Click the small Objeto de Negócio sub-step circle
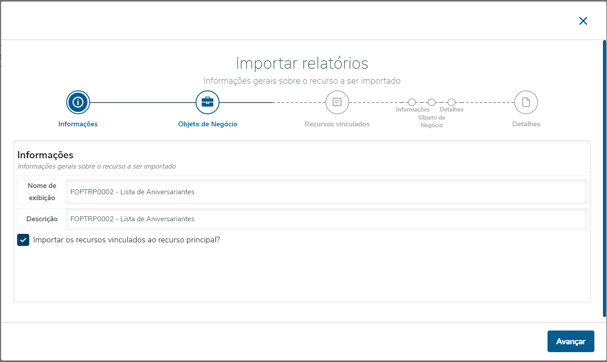This screenshot has height=362, width=607. click(432, 103)
